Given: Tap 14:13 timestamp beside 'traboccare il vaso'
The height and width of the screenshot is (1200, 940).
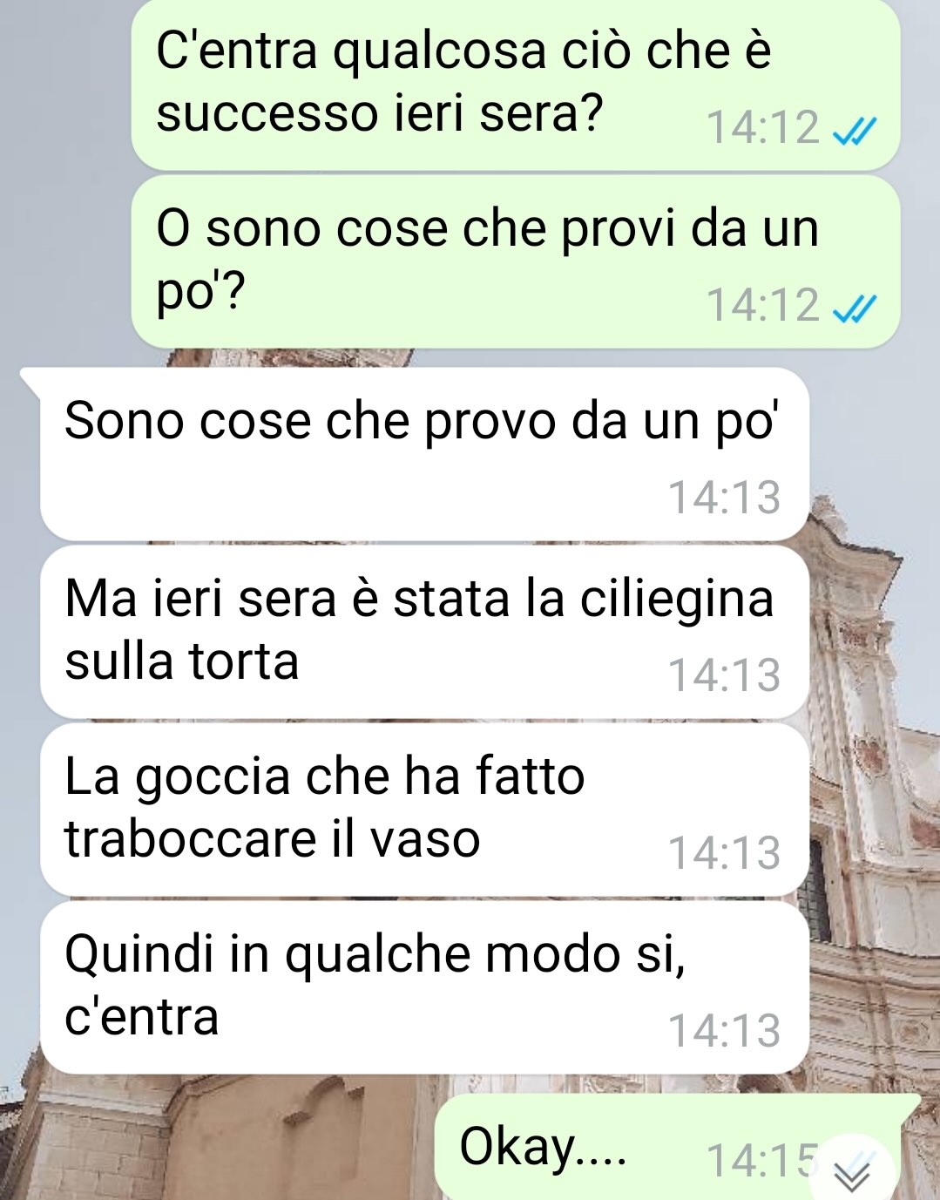Looking at the screenshot, I should pyautogui.click(x=724, y=853).
